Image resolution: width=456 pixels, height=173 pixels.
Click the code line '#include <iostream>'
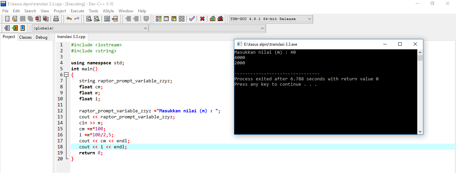[96, 45]
